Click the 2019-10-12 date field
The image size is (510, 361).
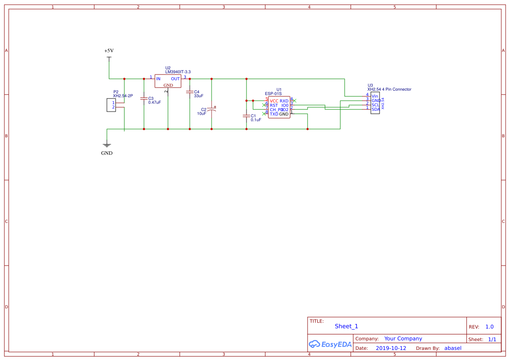click(391, 348)
